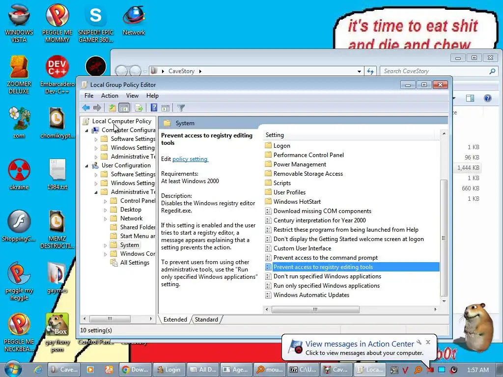The width and height of the screenshot is (503, 377).
Task: Switch to the Extended tab
Action: (x=175, y=319)
